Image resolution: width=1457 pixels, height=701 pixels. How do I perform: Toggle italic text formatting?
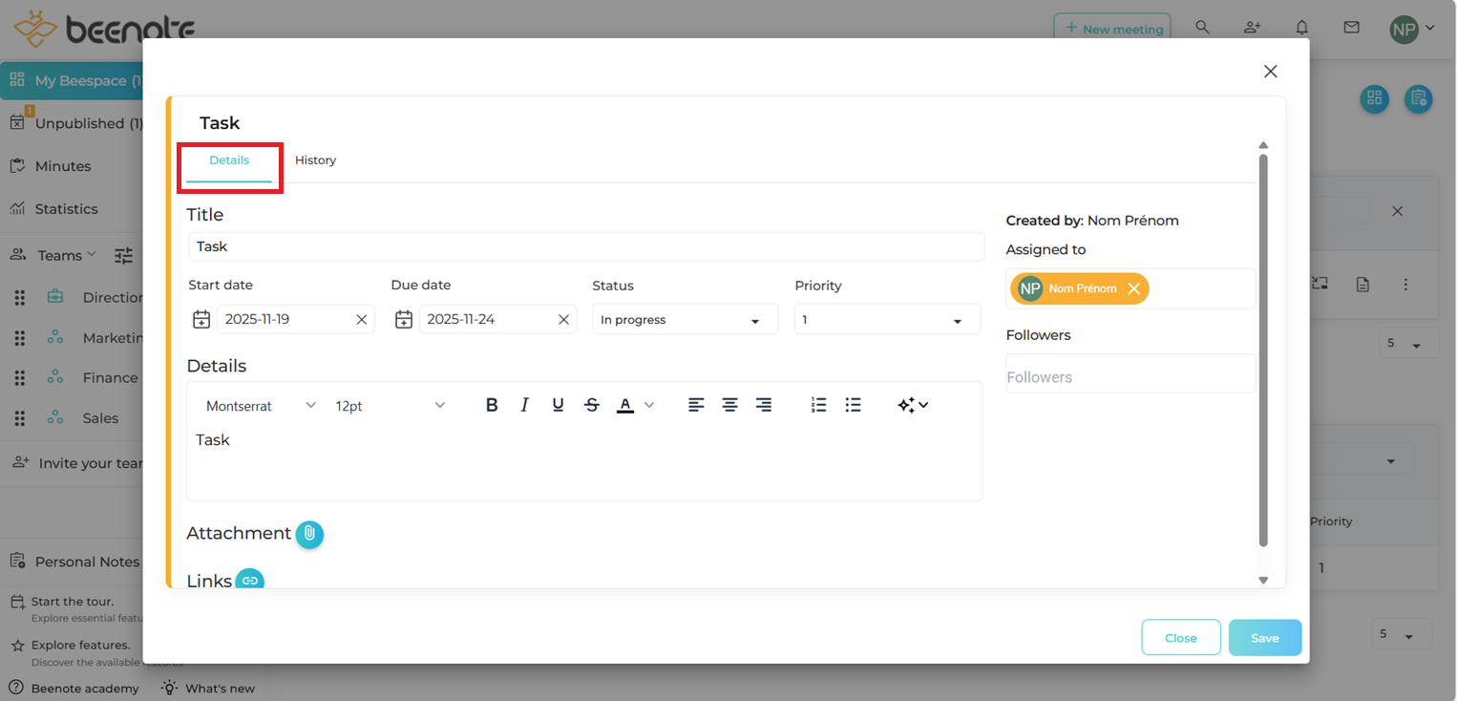(x=524, y=405)
